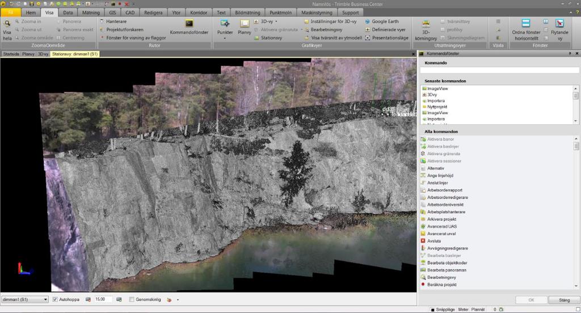The width and height of the screenshot is (581, 313).
Task: Open Bearbetningsvy in Grafikvyer group
Action: 323,29
